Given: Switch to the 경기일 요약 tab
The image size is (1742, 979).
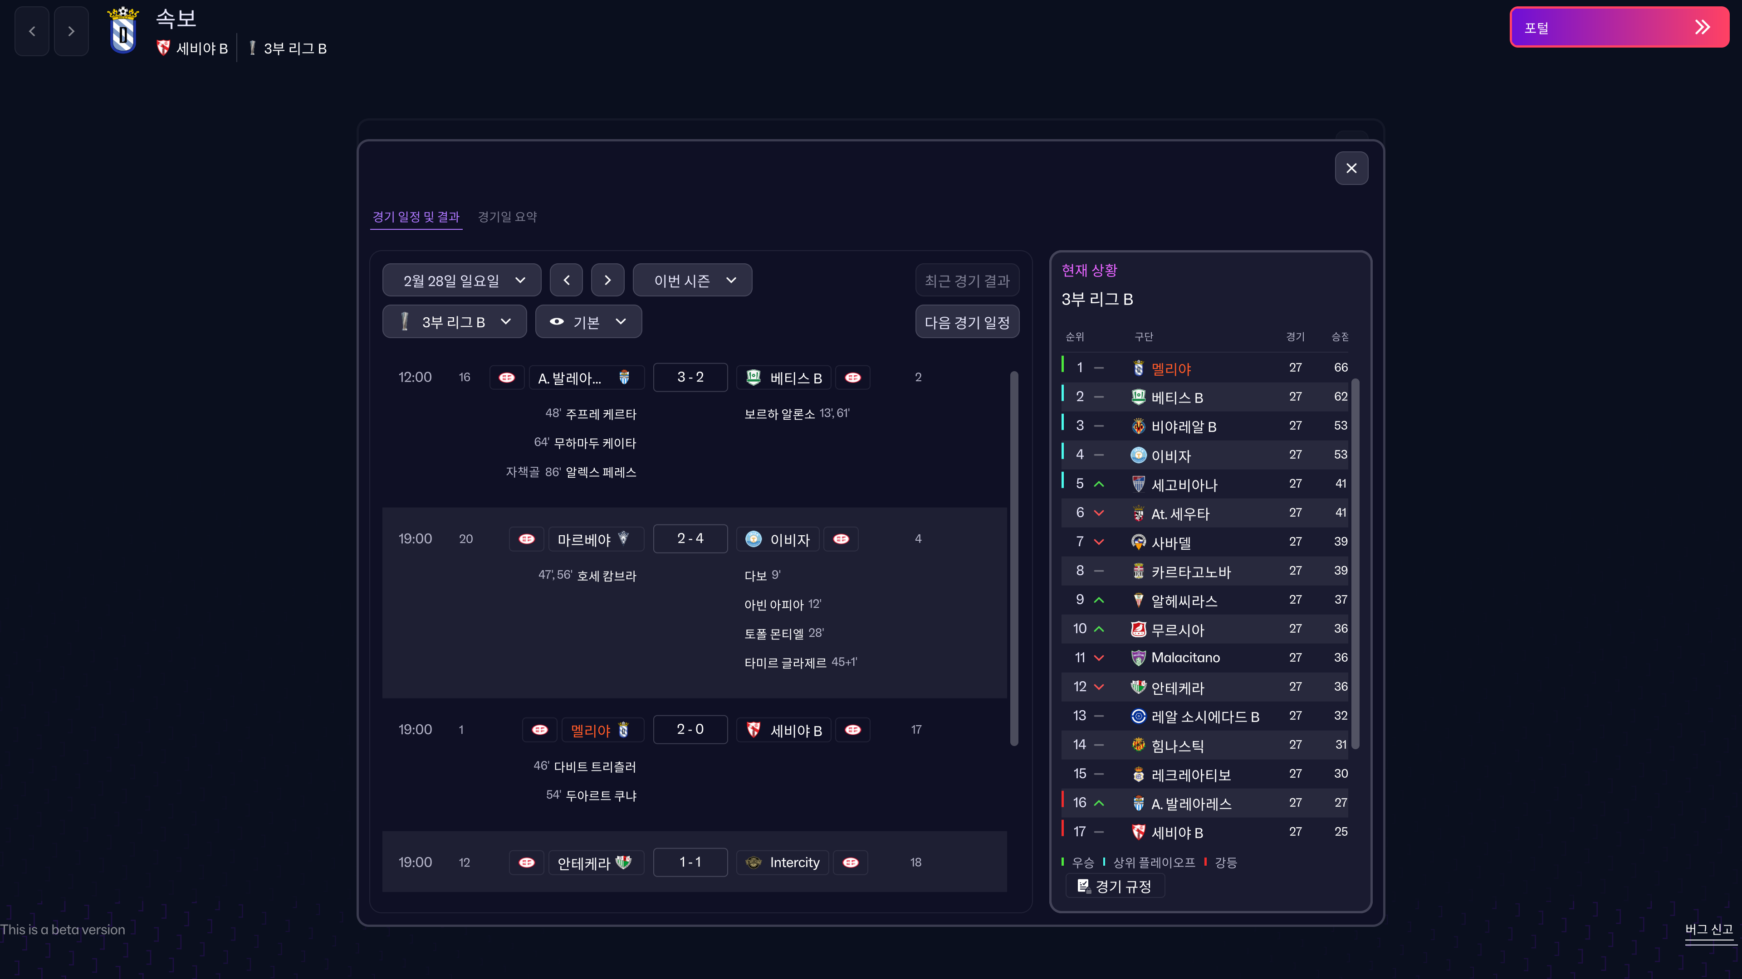Looking at the screenshot, I should click(507, 217).
